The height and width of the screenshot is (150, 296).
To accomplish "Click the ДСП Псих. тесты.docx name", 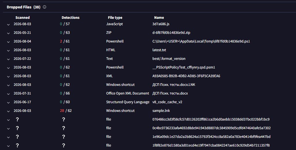I will pyautogui.click(x=170, y=93).
